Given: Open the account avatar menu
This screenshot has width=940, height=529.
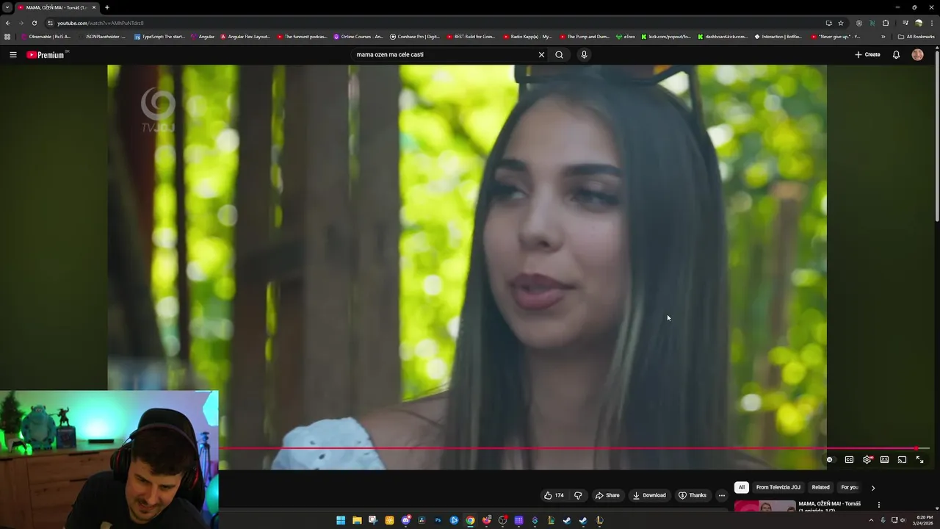Looking at the screenshot, I should [x=917, y=54].
